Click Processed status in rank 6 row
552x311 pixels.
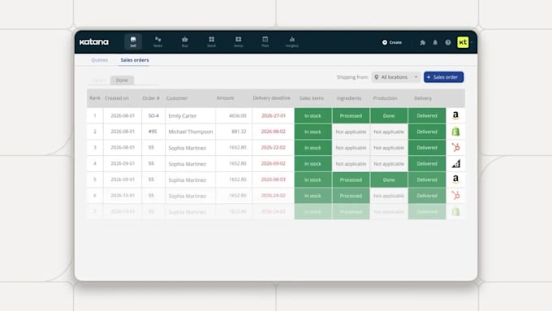click(x=351, y=196)
